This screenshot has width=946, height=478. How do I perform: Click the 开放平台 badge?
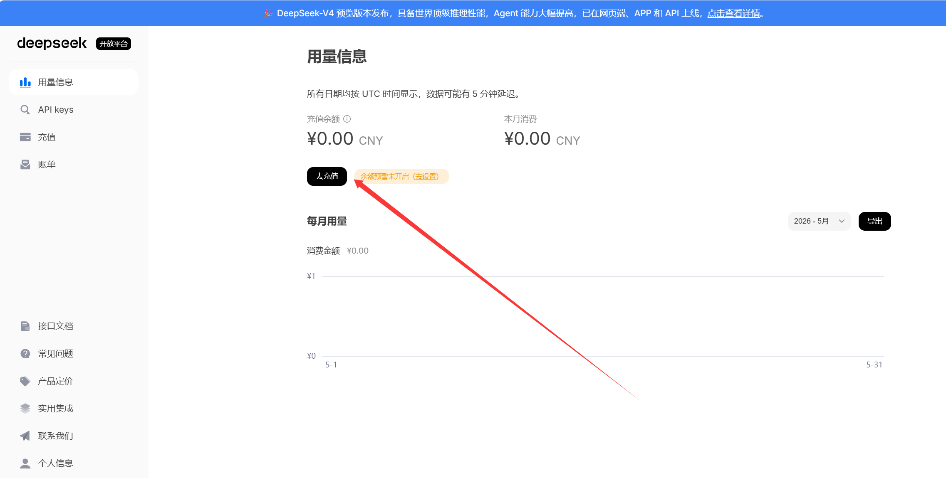114,44
